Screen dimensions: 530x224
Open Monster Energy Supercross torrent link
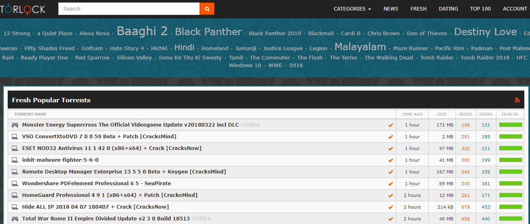click(141, 125)
